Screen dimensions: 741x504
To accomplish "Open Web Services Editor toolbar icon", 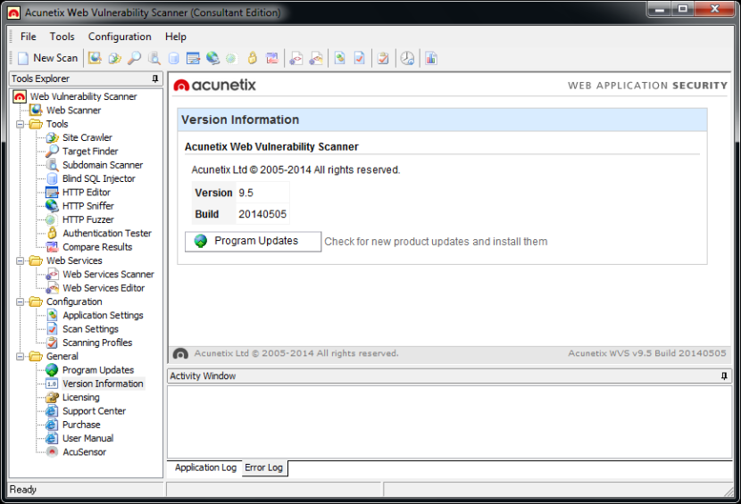I will [316, 58].
